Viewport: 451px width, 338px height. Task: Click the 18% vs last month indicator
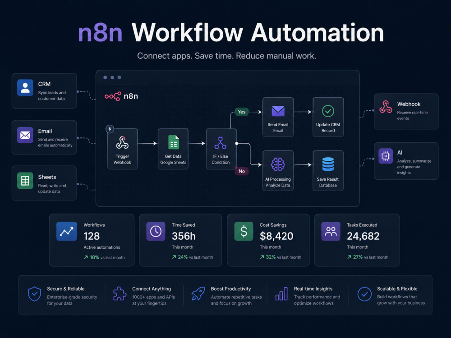click(x=104, y=257)
